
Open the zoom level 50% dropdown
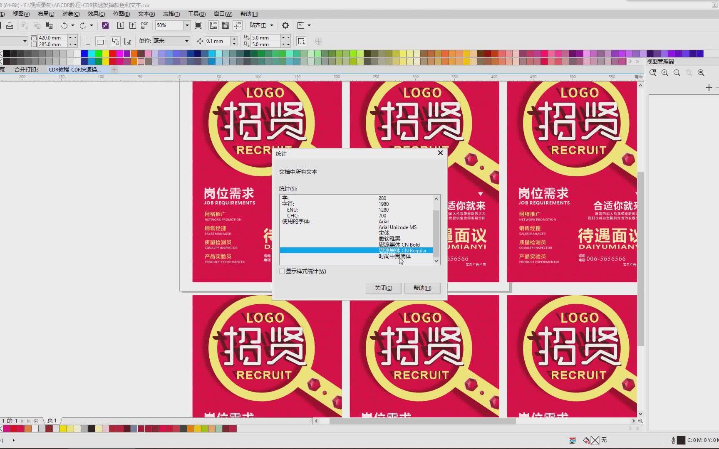187,25
